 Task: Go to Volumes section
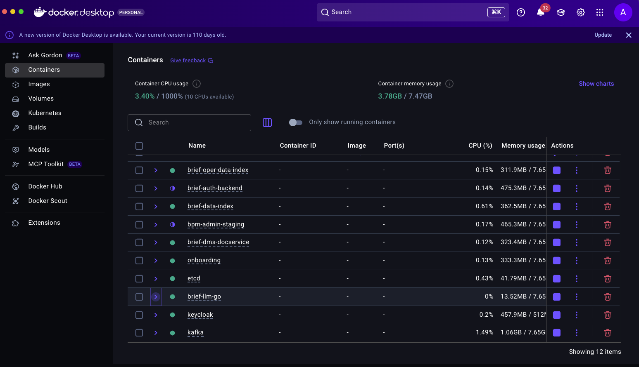(x=55, y=99)
